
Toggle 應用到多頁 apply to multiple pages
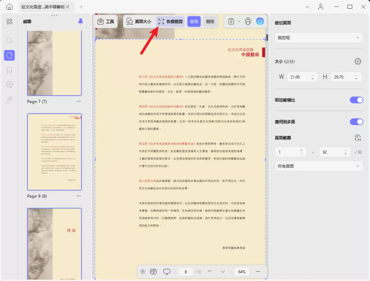click(x=356, y=122)
